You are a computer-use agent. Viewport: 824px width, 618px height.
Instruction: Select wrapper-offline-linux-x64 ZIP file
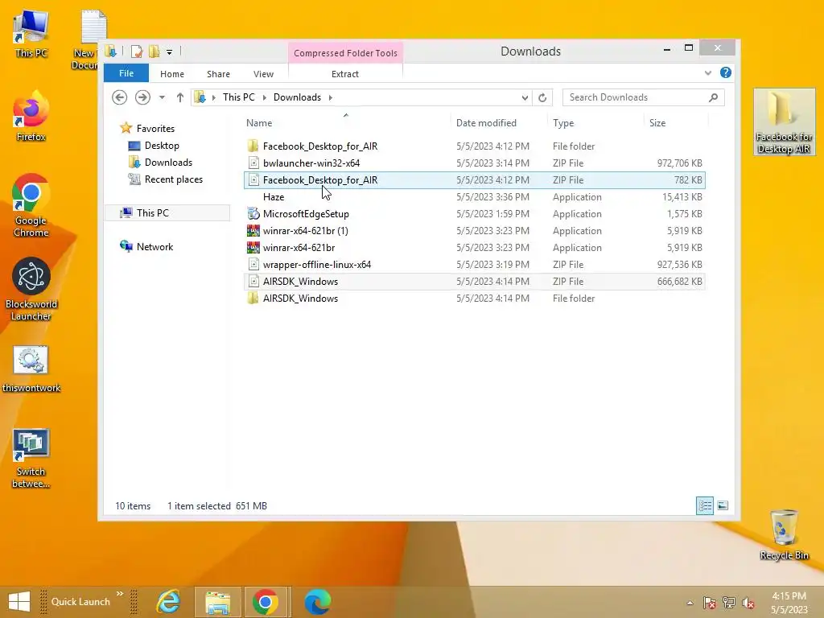click(x=475, y=264)
